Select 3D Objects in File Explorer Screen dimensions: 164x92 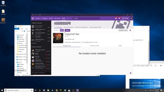21,64
